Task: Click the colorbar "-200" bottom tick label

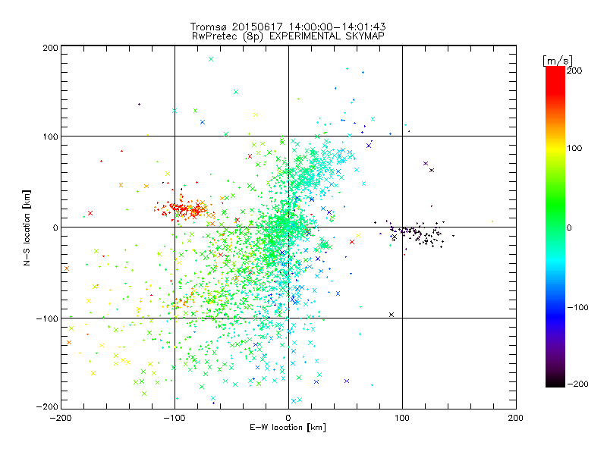Action: tap(577, 384)
